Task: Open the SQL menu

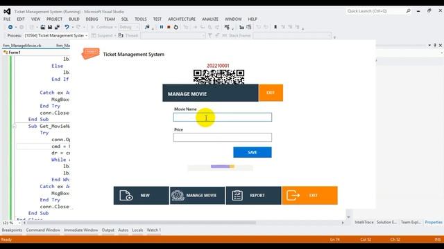Action: (x=125, y=19)
